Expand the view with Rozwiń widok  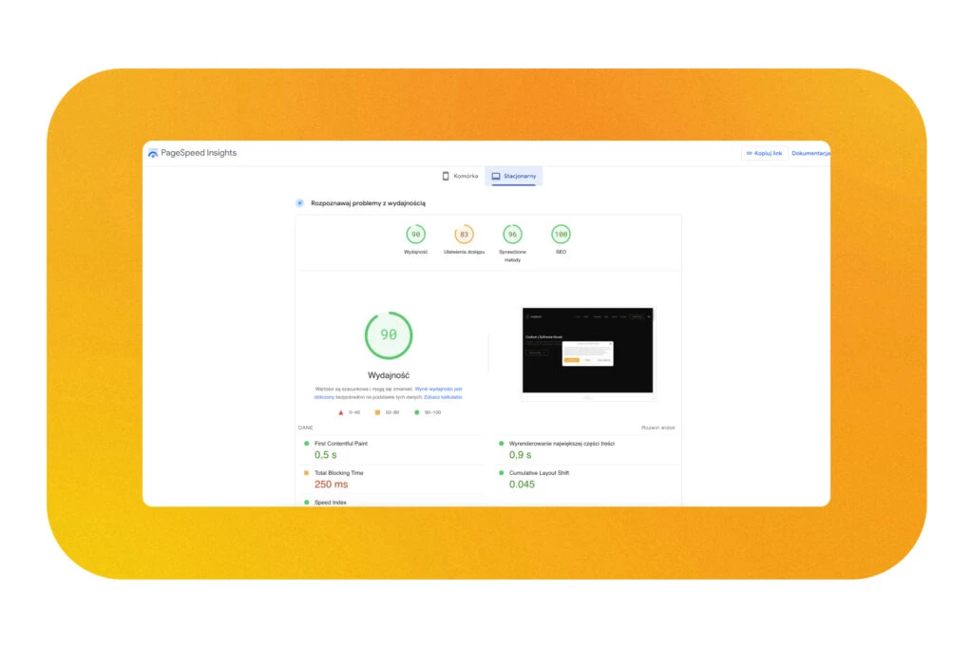click(658, 428)
